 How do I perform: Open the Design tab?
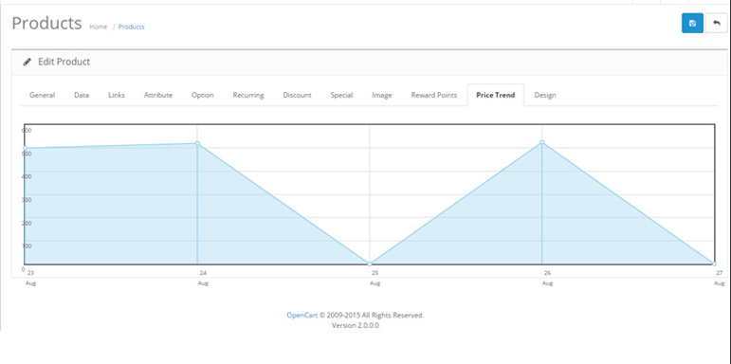click(x=545, y=95)
